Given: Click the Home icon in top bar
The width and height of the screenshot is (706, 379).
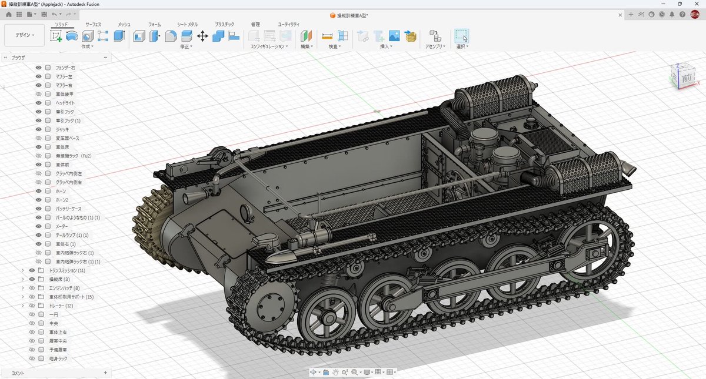Looking at the screenshot, I should click(9, 14).
